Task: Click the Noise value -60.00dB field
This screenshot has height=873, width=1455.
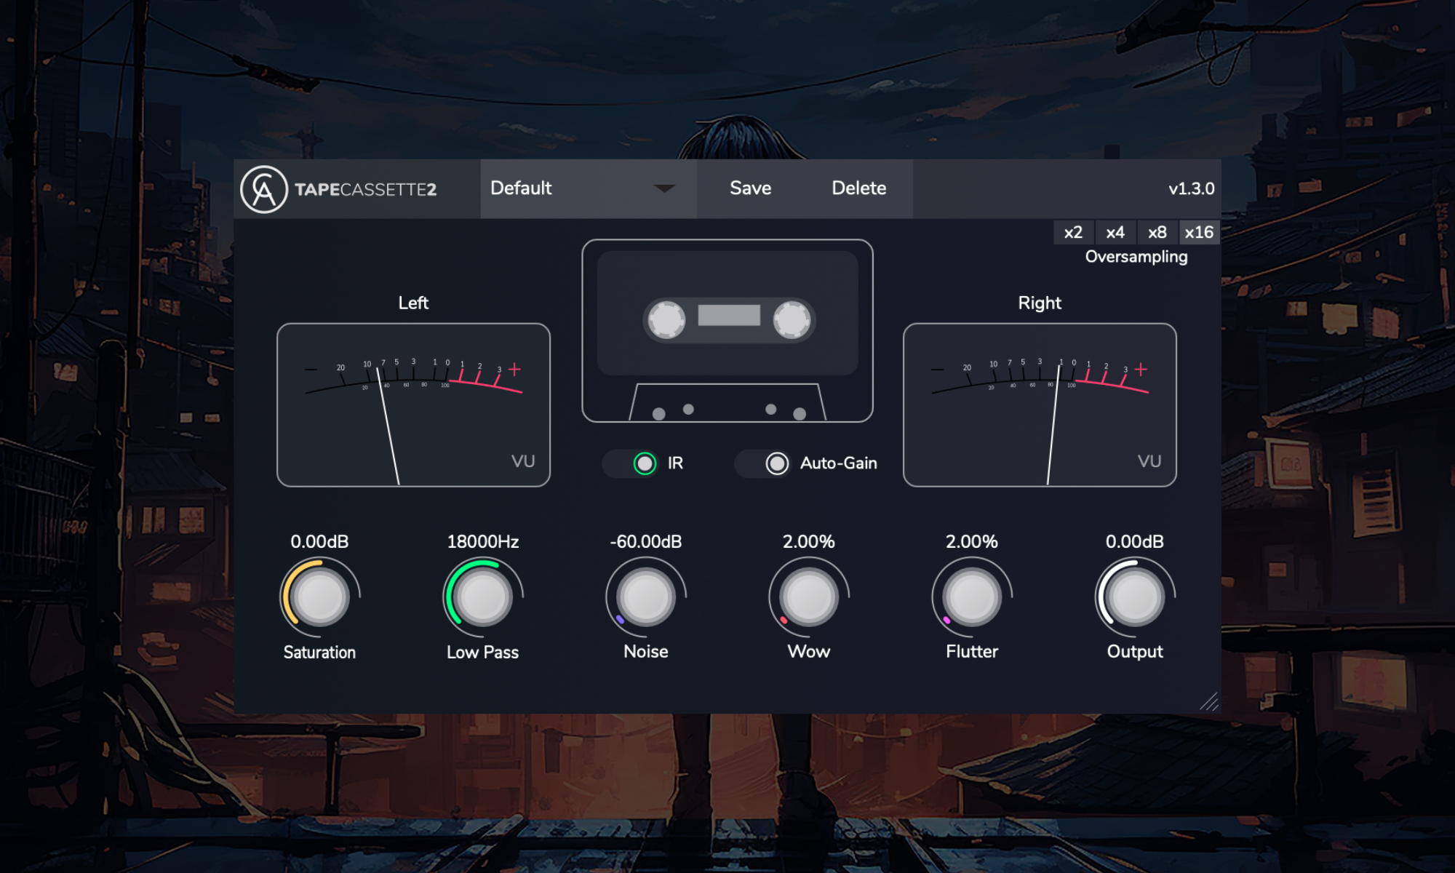Action: 645,542
